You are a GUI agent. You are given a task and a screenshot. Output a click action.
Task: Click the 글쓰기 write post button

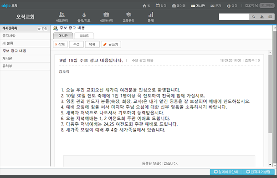(111, 45)
